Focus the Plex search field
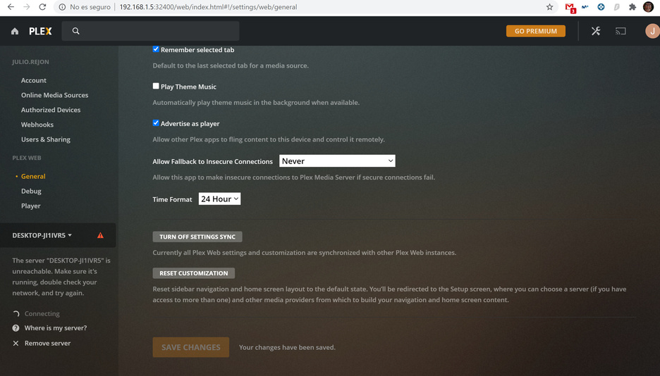The width and height of the screenshot is (660, 376). (x=151, y=31)
